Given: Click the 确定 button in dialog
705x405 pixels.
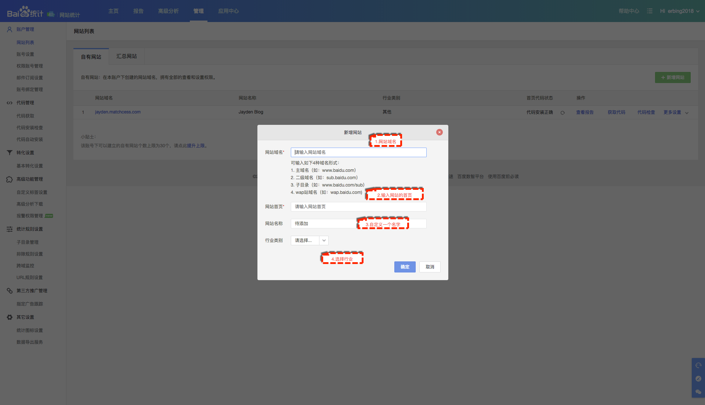Looking at the screenshot, I should pos(405,267).
